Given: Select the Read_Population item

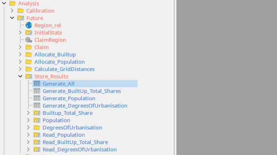Looking at the screenshot, I should (x=64, y=135).
